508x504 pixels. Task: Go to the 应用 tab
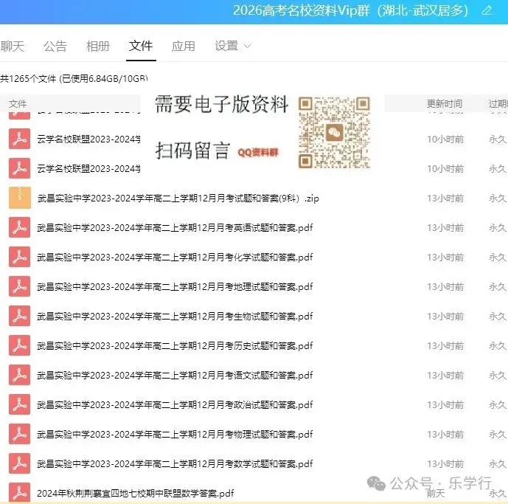point(184,46)
